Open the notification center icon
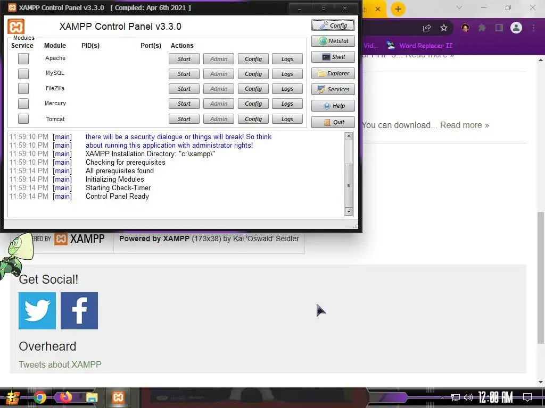This screenshot has height=408, width=545. [527, 397]
